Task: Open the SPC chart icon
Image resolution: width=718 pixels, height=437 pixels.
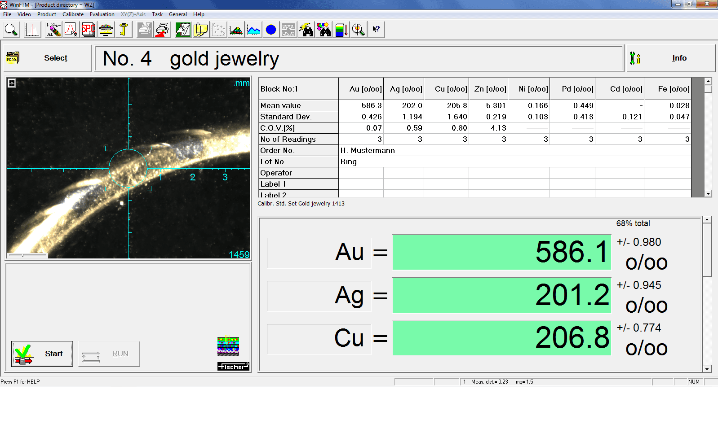Action: click(x=89, y=30)
